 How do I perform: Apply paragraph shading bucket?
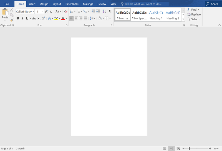[100, 18]
